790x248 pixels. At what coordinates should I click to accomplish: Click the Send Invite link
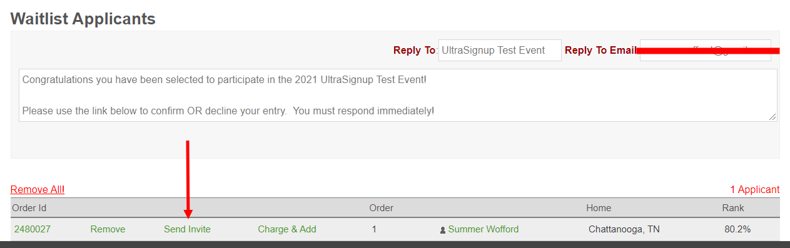(x=187, y=229)
